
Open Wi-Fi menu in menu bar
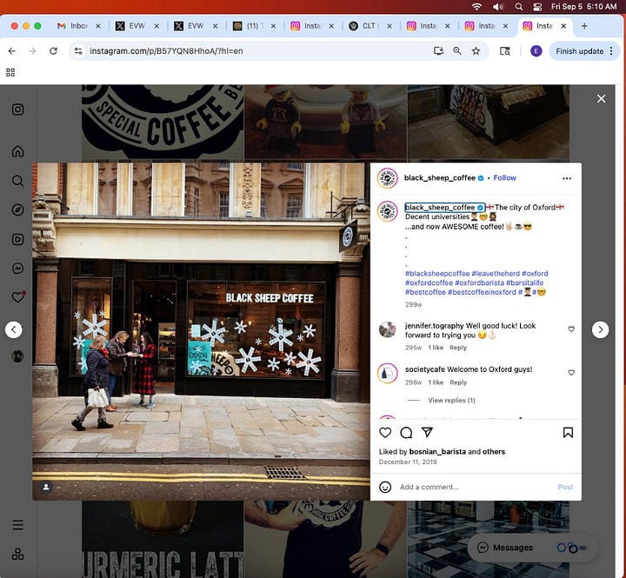tap(476, 7)
